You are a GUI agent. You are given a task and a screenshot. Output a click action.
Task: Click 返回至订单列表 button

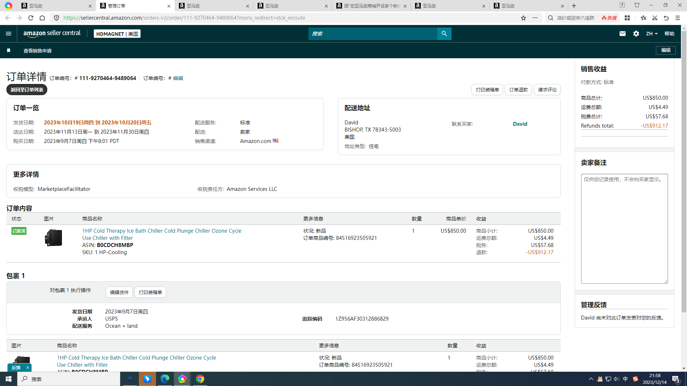tap(27, 90)
